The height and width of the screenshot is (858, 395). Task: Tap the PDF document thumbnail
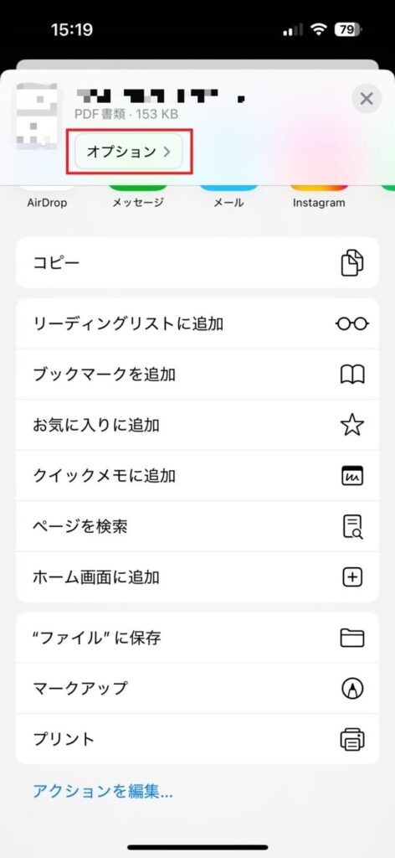click(37, 116)
